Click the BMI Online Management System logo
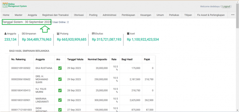 (14, 5)
